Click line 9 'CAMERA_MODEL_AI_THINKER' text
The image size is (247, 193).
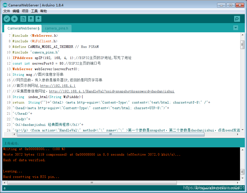point(51,47)
